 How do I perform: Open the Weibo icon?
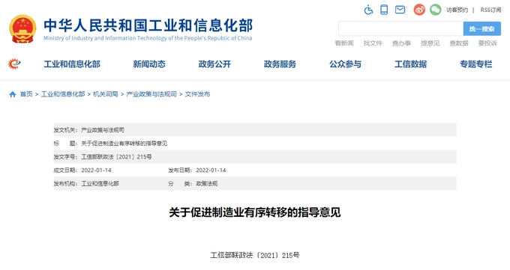pyautogui.click(x=419, y=10)
